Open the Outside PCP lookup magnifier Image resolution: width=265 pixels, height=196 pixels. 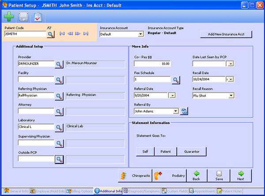59,159
